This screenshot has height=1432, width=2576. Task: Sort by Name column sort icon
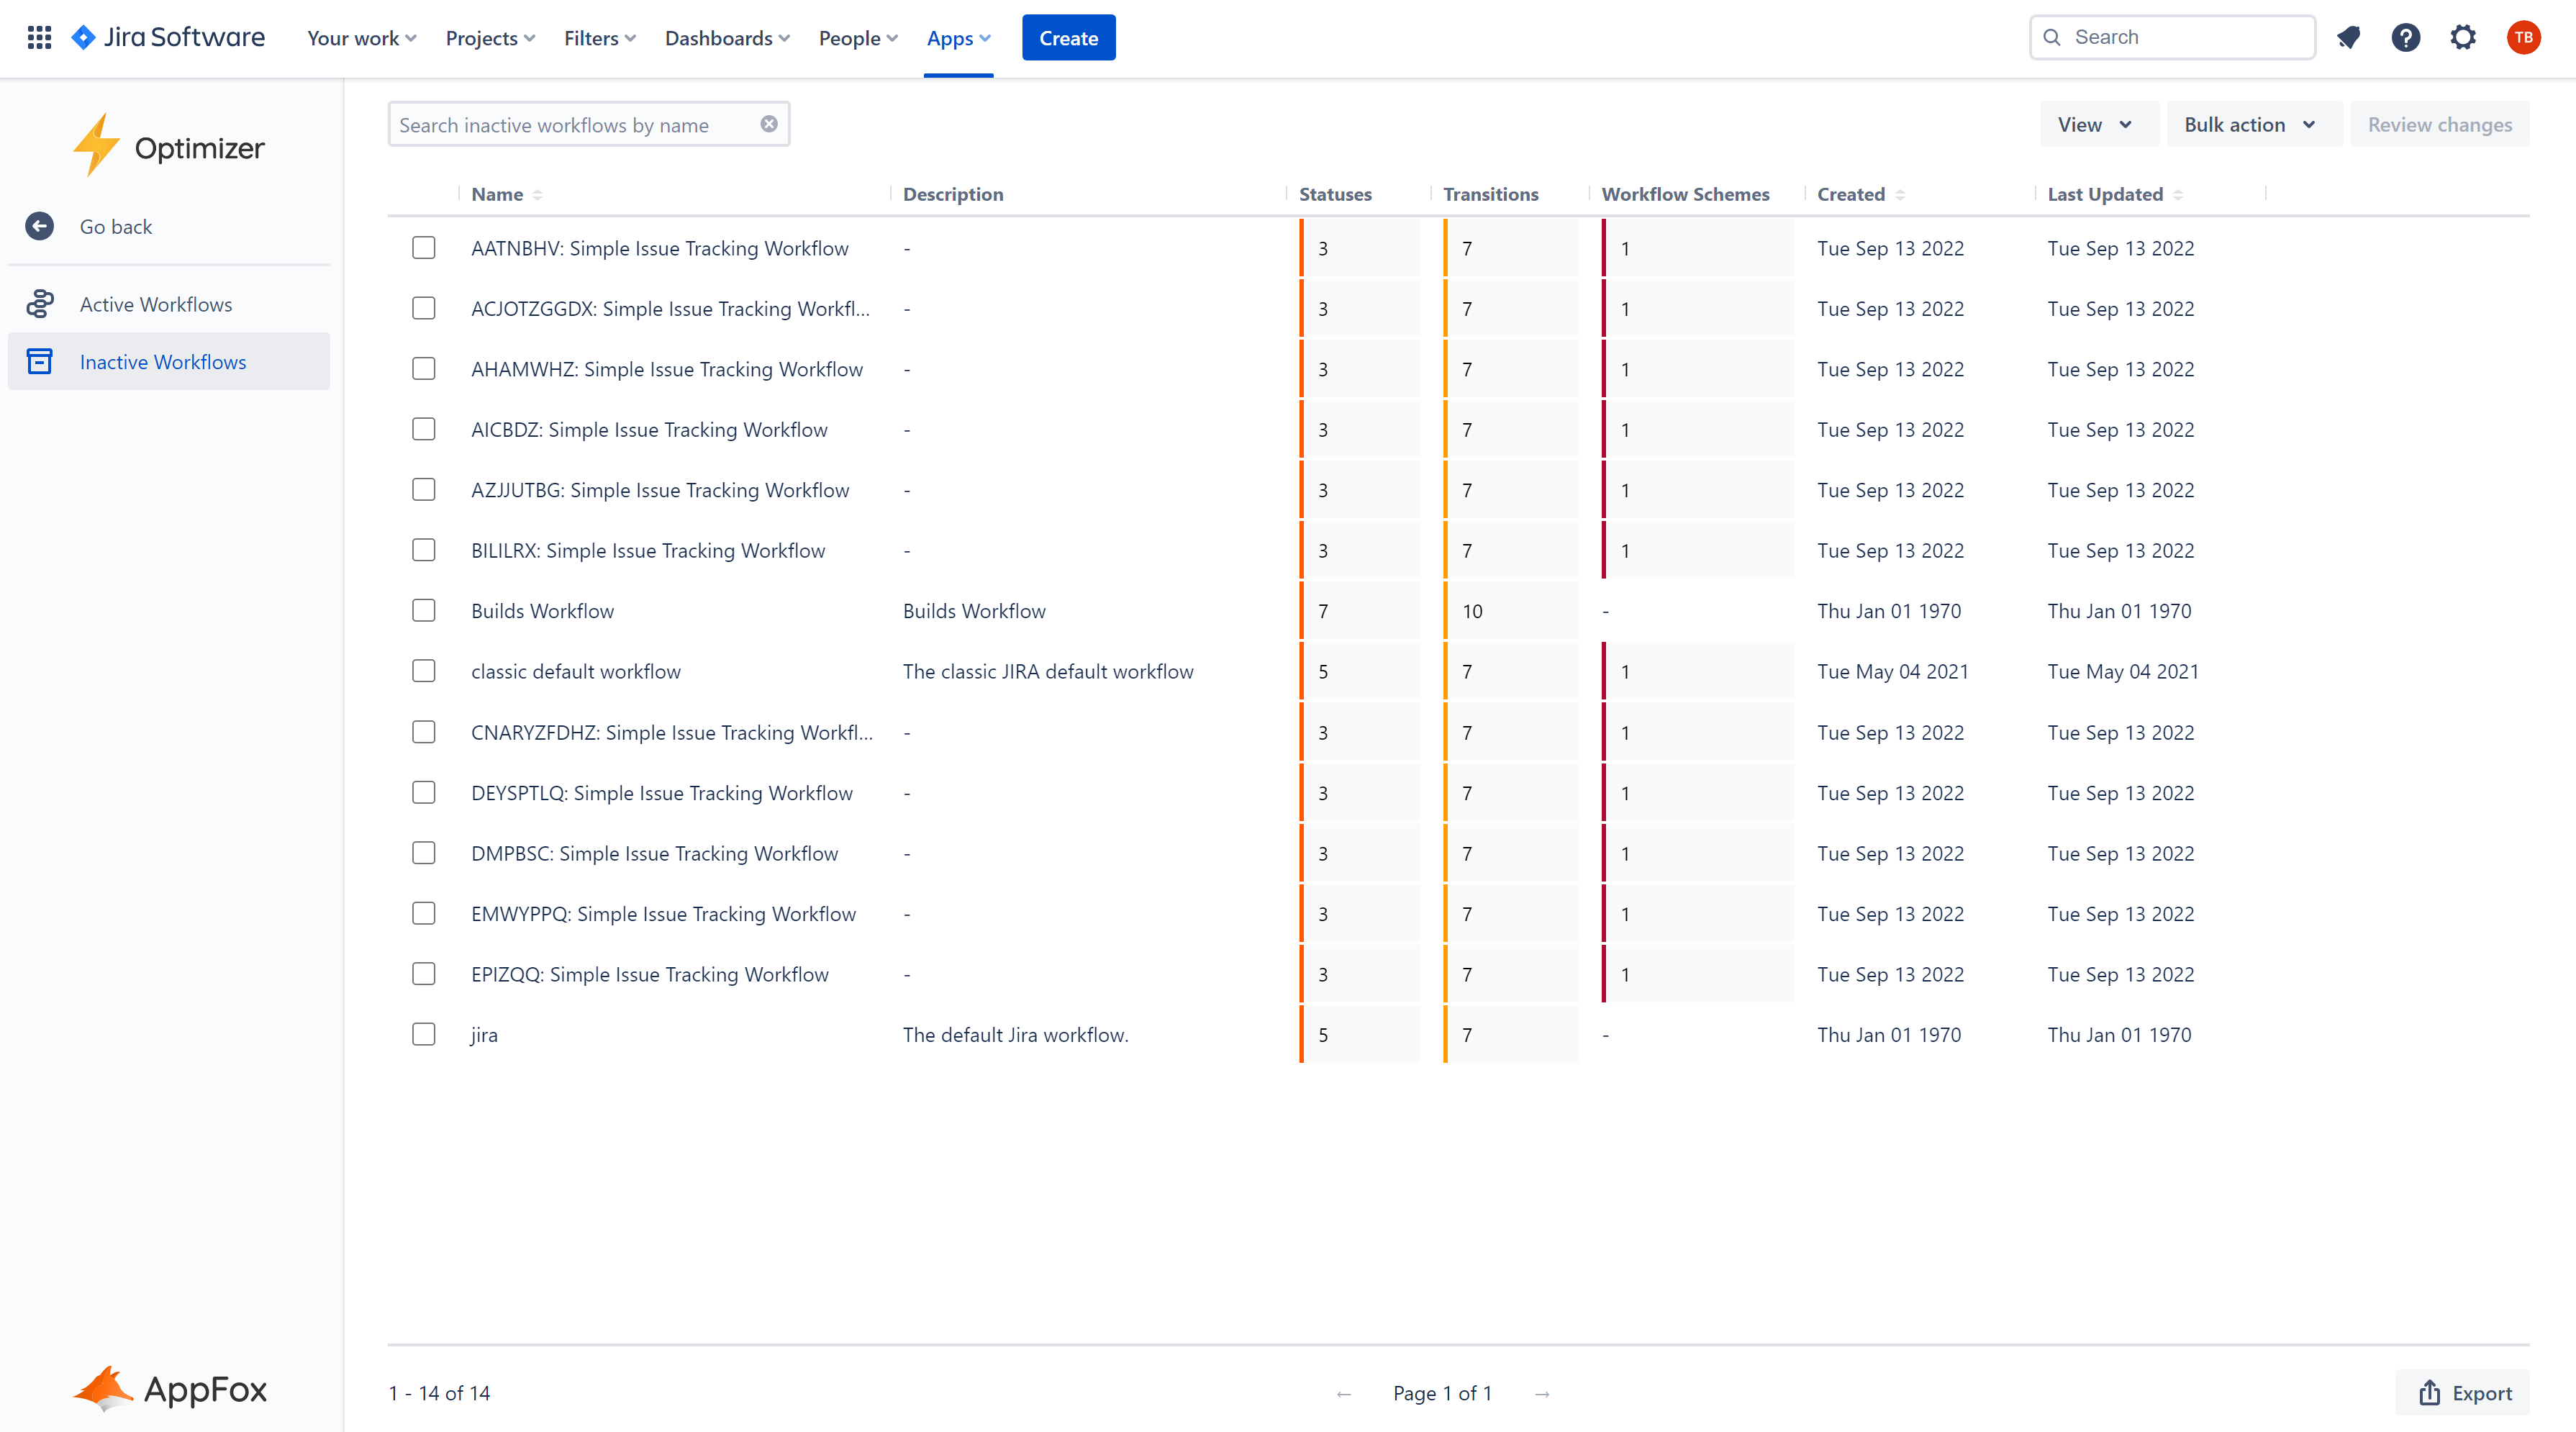pyautogui.click(x=537, y=195)
